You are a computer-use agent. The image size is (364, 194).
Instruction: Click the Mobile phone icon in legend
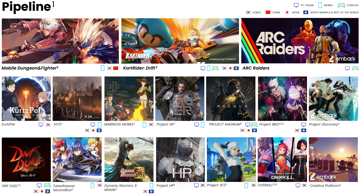click(x=320, y=5)
